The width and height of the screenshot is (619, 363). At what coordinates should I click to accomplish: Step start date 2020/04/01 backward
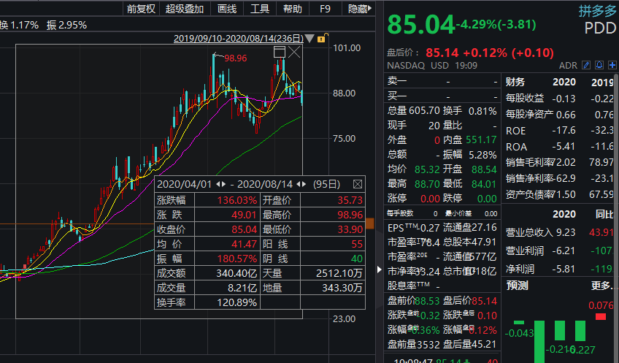(218, 184)
